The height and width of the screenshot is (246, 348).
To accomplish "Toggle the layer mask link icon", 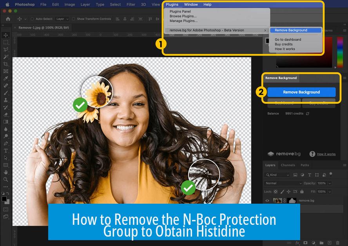I will coord(285,201).
